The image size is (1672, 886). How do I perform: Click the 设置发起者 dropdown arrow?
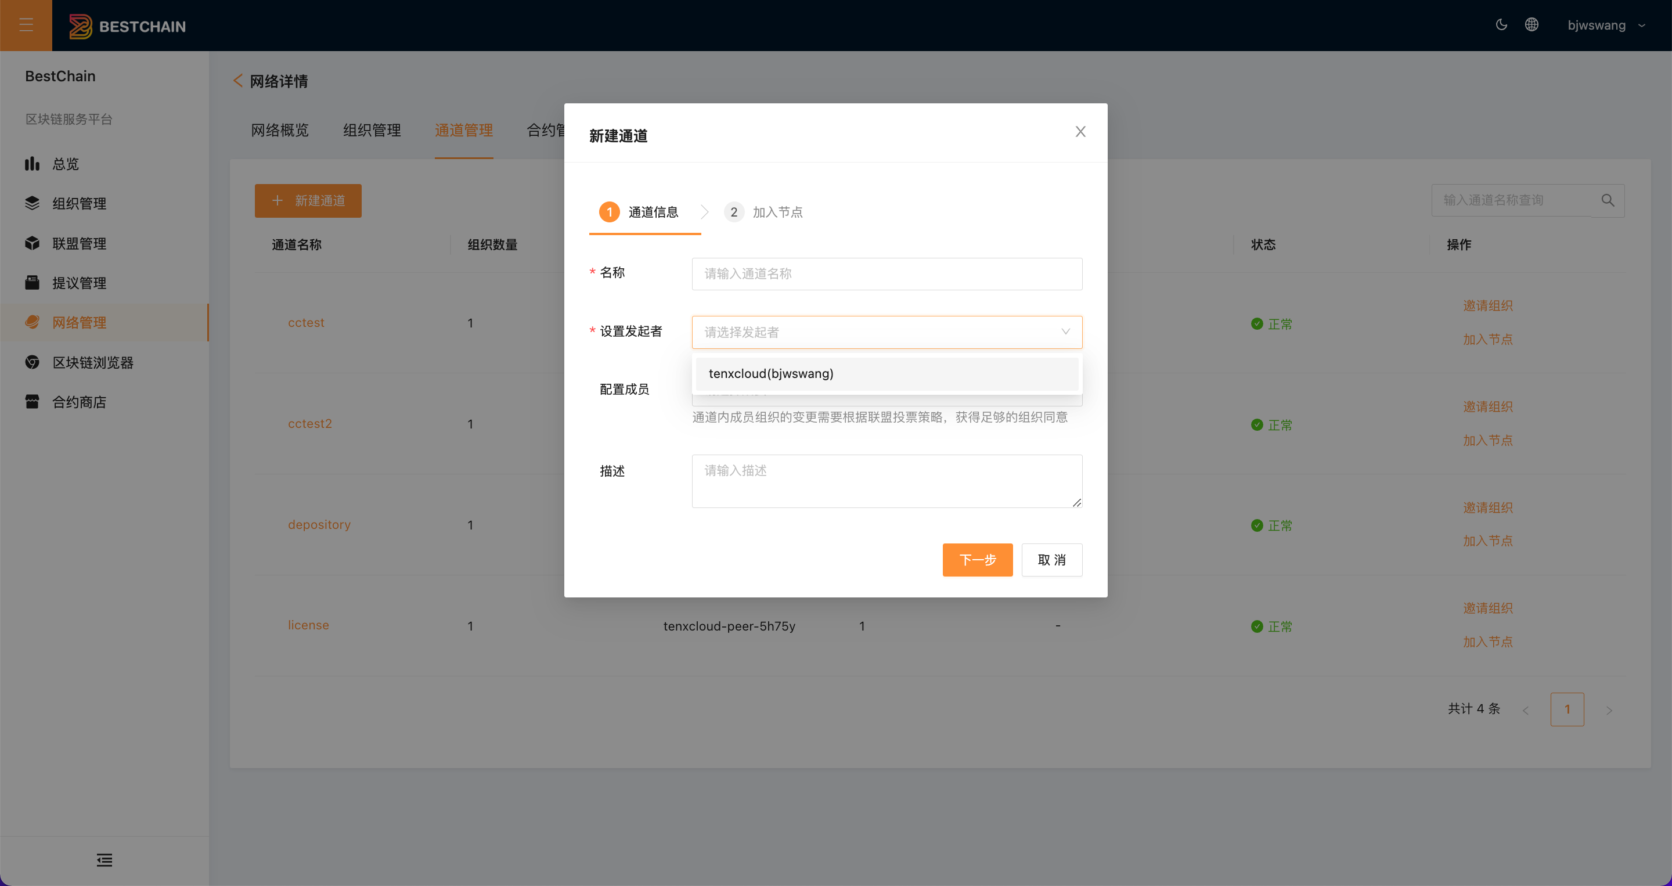pyautogui.click(x=1065, y=332)
